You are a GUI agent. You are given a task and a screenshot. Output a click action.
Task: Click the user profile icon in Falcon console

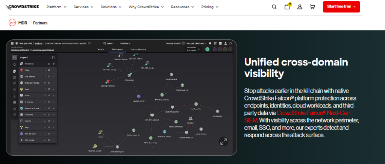pos(226,43)
